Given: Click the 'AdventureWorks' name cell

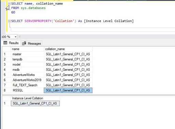Looking at the screenshot, I should pos(27,75).
